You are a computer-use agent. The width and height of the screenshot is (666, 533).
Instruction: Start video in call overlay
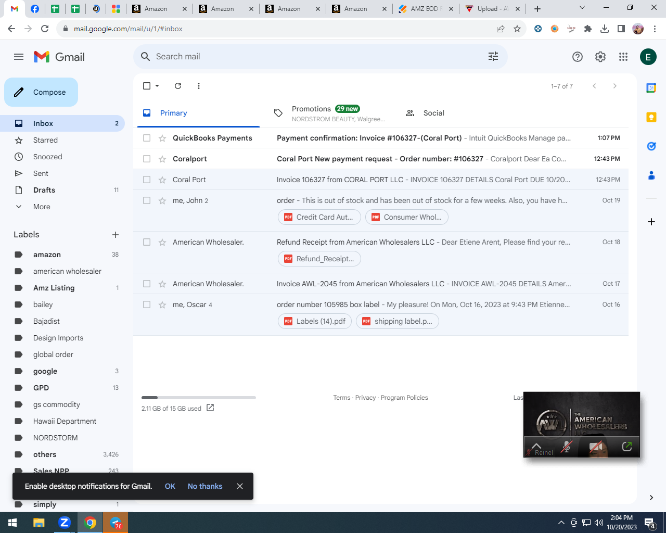click(596, 447)
